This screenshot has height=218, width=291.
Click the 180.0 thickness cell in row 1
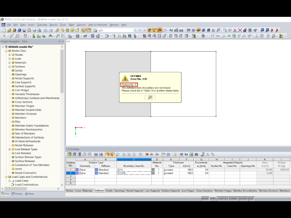coord(186,169)
